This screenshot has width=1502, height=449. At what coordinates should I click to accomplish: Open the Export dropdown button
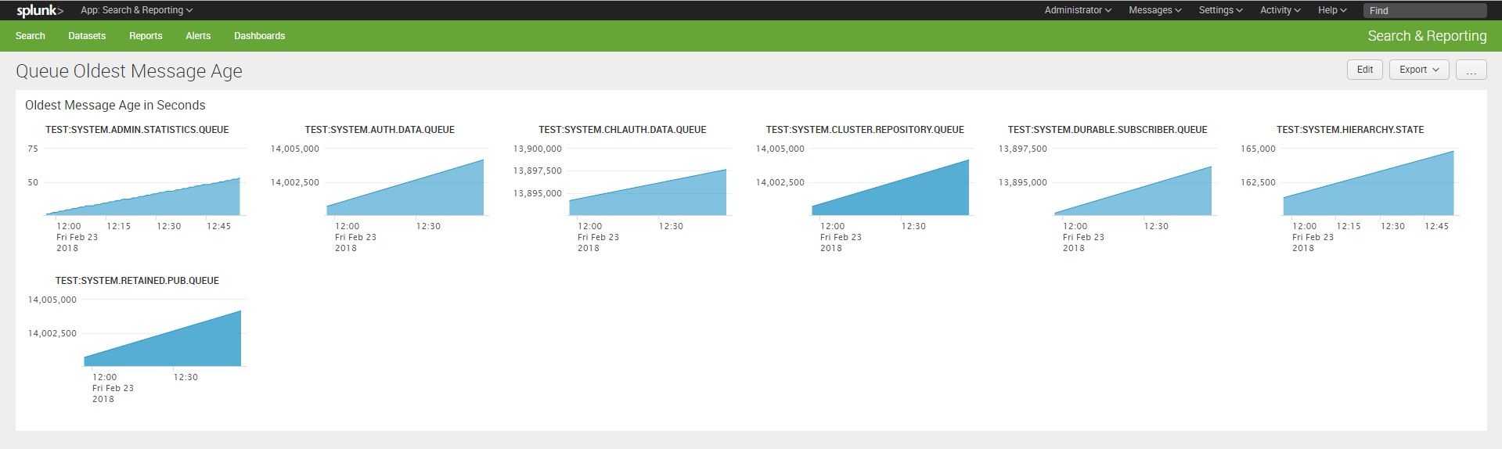tap(1419, 70)
